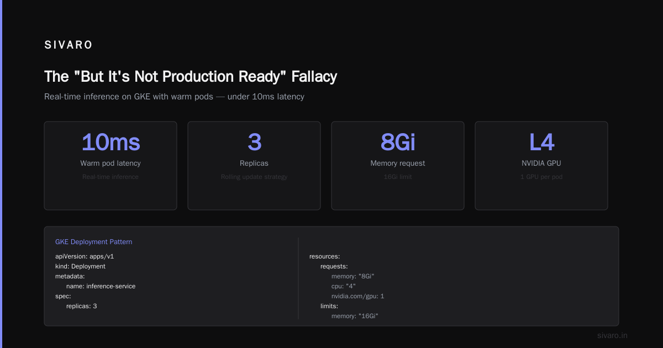
Task: Open the sivaro.in footer link
Action: pyautogui.click(x=613, y=335)
